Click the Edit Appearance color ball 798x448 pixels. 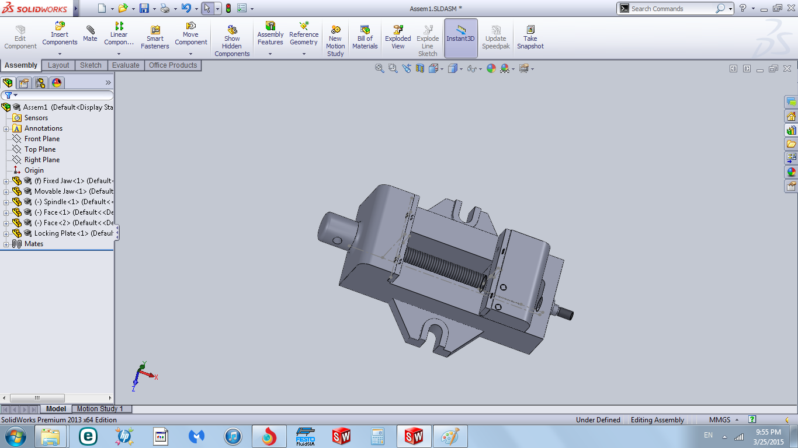pos(491,68)
